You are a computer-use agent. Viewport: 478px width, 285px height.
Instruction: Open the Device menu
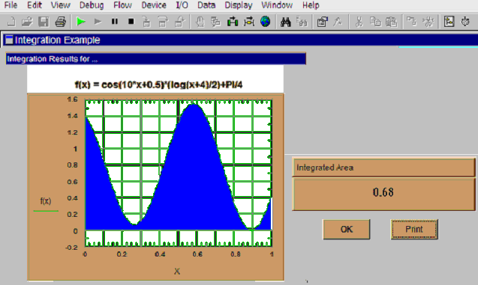[154, 5]
